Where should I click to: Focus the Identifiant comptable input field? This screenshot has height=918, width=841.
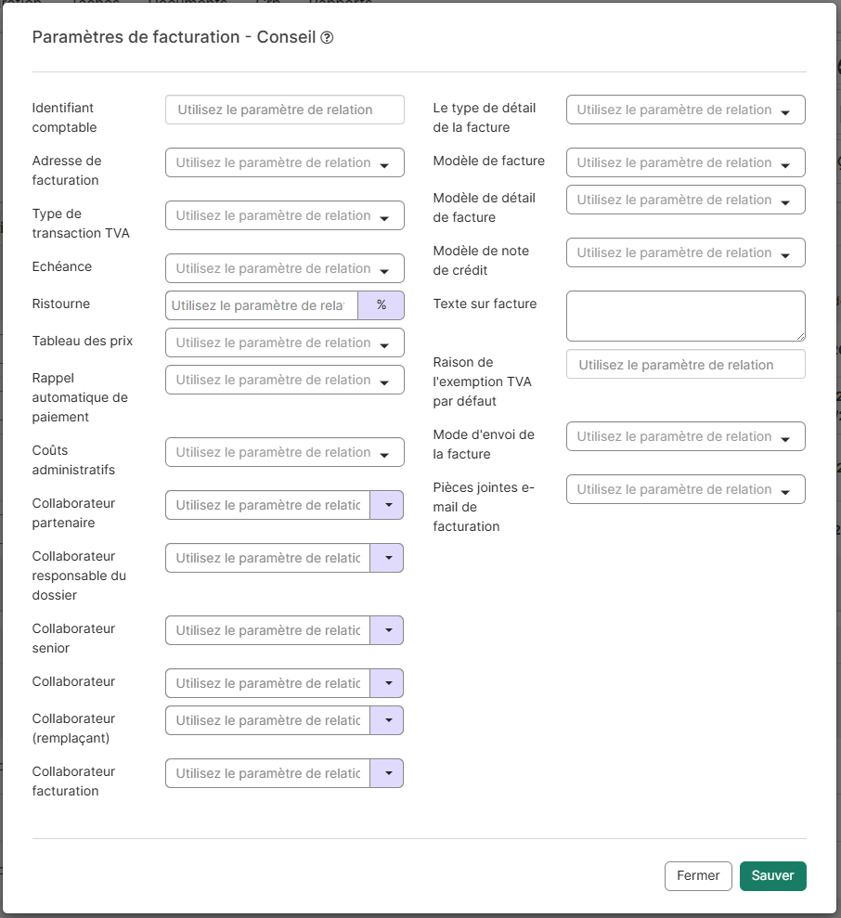(284, 110)
